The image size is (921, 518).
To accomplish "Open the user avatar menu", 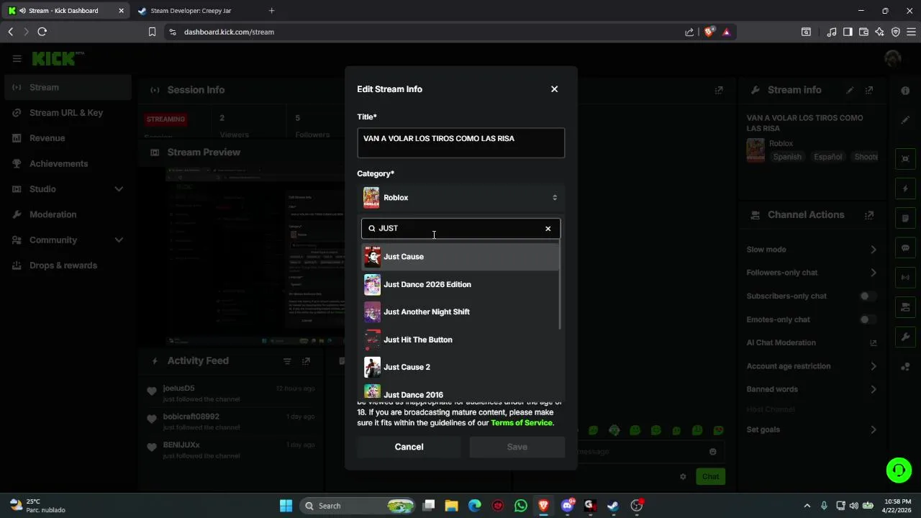I will click(x=893, y=59).
